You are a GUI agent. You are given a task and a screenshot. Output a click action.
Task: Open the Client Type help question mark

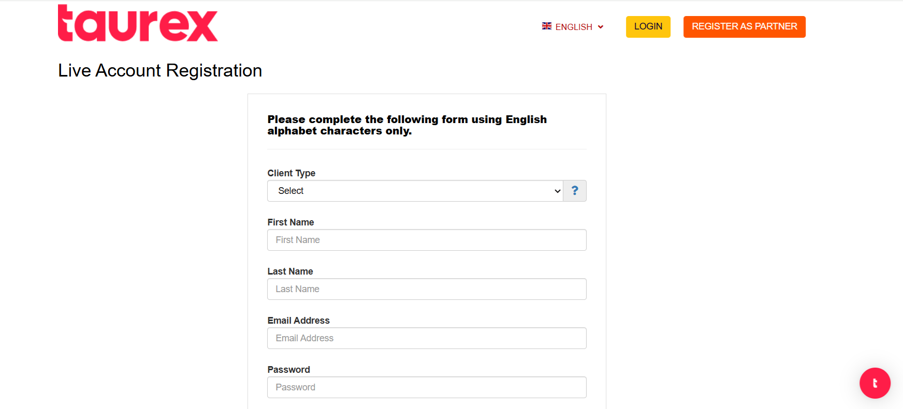pyautogui.click(x=575, y=191)
